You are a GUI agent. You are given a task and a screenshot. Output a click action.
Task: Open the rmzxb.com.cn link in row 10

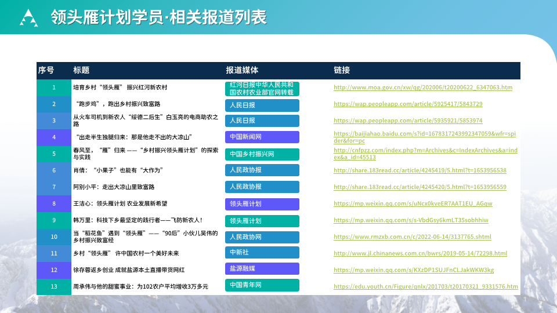pos(413,236)
